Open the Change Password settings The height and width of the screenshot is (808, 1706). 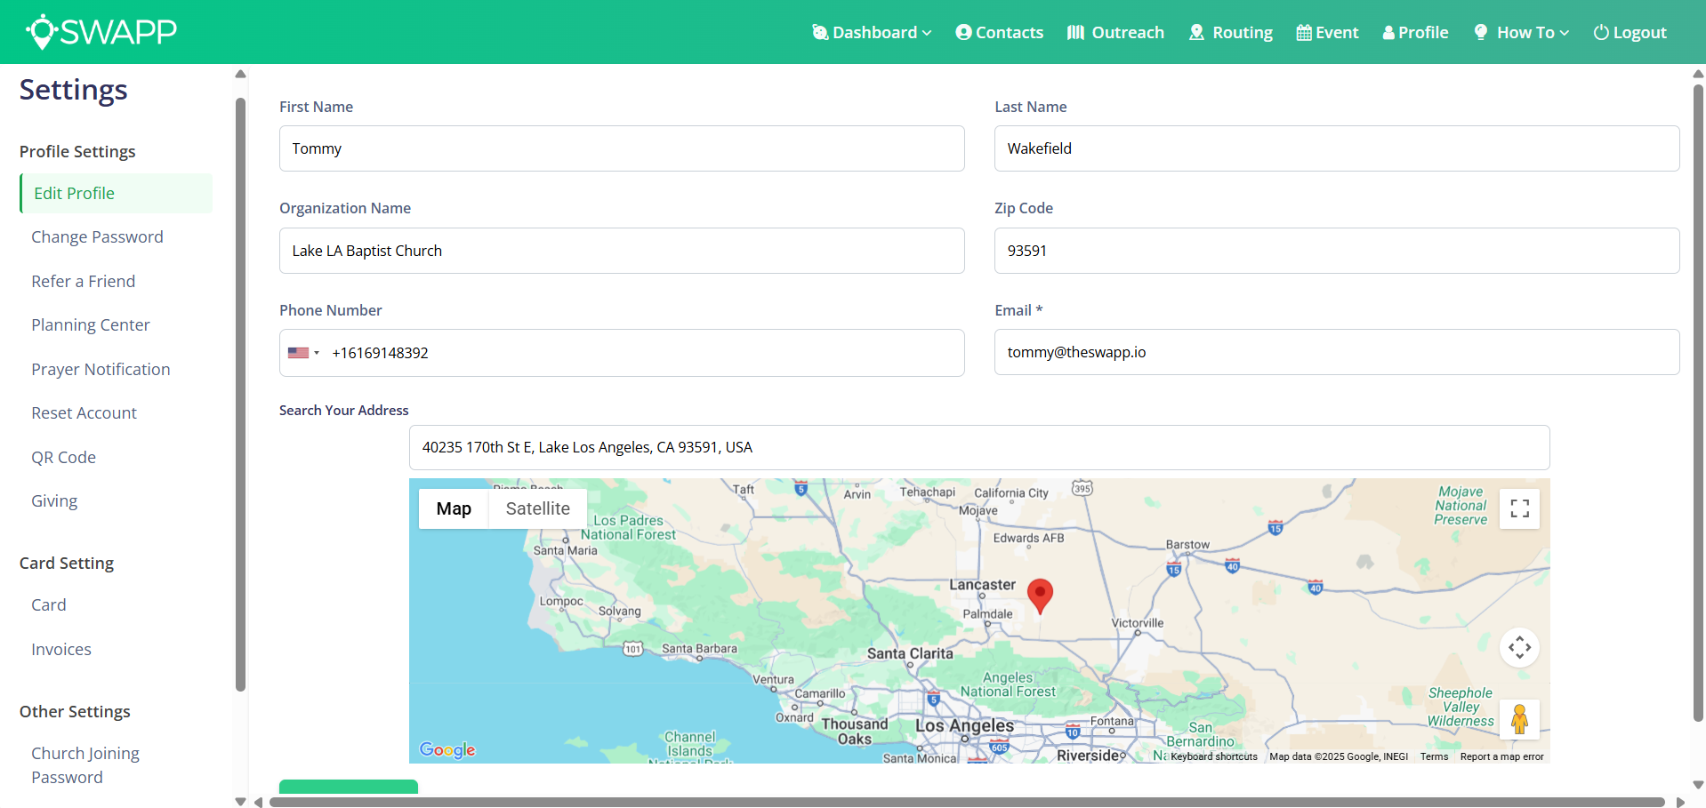pyautogui.click(x=97, y=236)
